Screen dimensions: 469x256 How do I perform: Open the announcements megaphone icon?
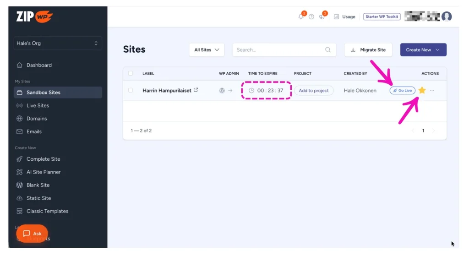click(x=322, y=17)
